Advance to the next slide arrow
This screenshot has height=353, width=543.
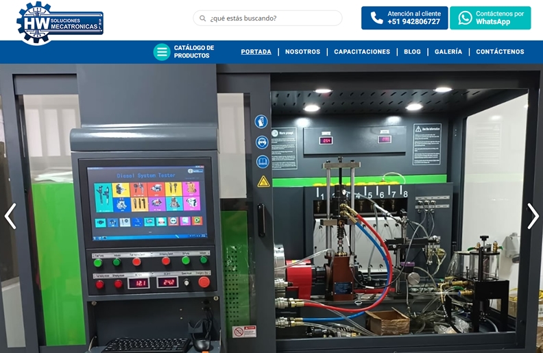click(533, 216)
